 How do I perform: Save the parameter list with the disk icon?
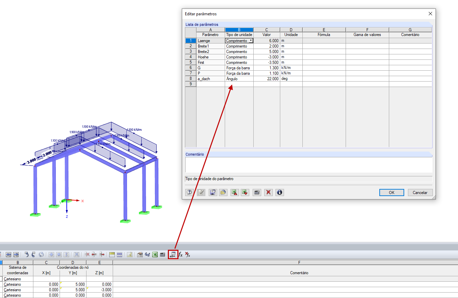[213, 192]
